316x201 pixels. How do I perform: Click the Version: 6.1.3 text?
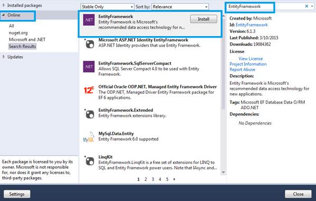(x=243, y=31)
